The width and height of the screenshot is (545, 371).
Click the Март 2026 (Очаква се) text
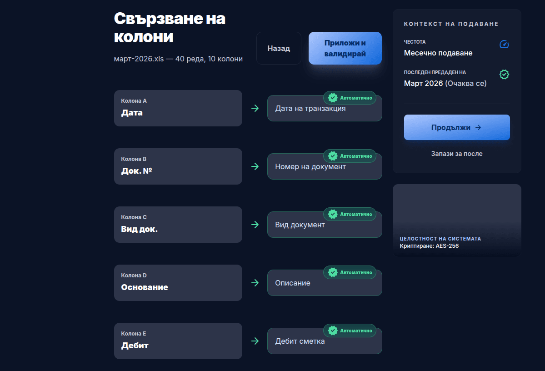[445, 84]
